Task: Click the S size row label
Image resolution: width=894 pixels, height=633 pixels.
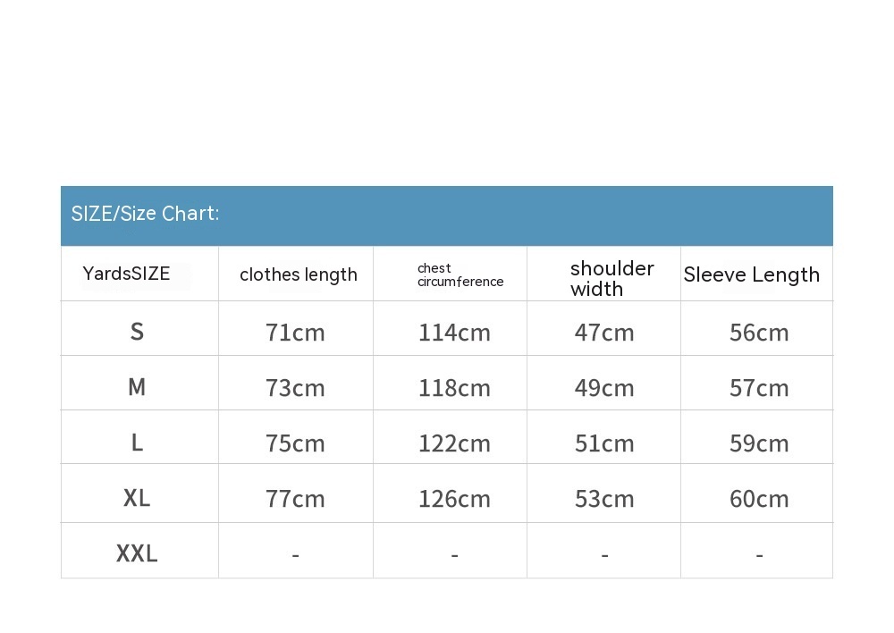Action: (x=137, y=332)
